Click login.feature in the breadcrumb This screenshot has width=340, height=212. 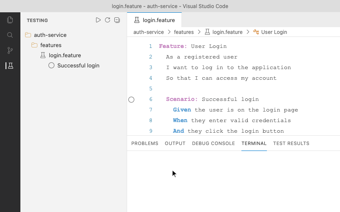[x=227, y=32]
